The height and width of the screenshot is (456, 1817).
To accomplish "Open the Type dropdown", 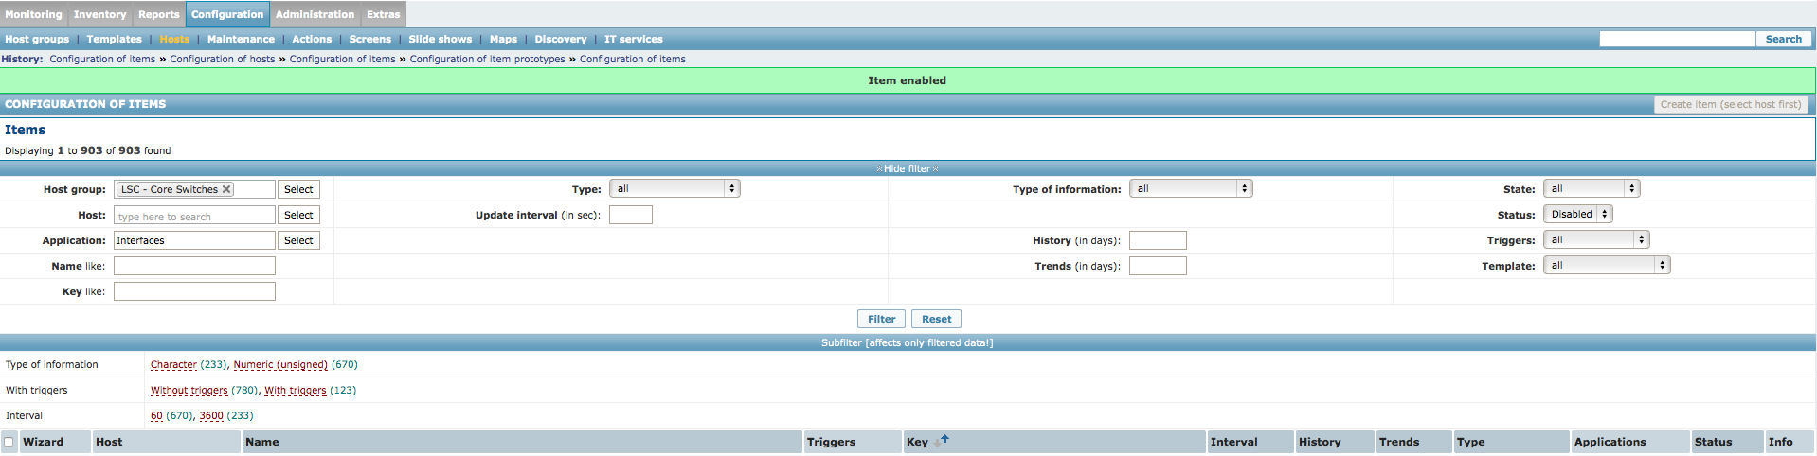I will click(675, 188).
